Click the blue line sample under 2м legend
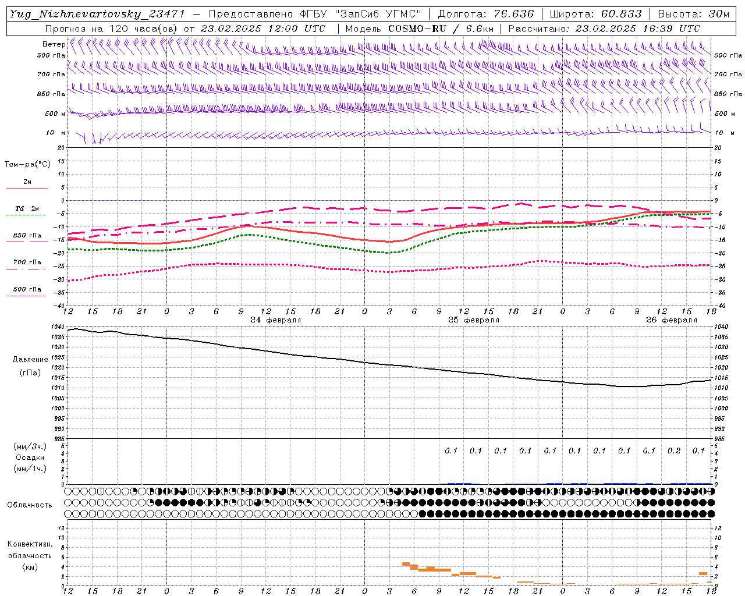Viewport: 745px width, 596px height. (x=27, y=188)
